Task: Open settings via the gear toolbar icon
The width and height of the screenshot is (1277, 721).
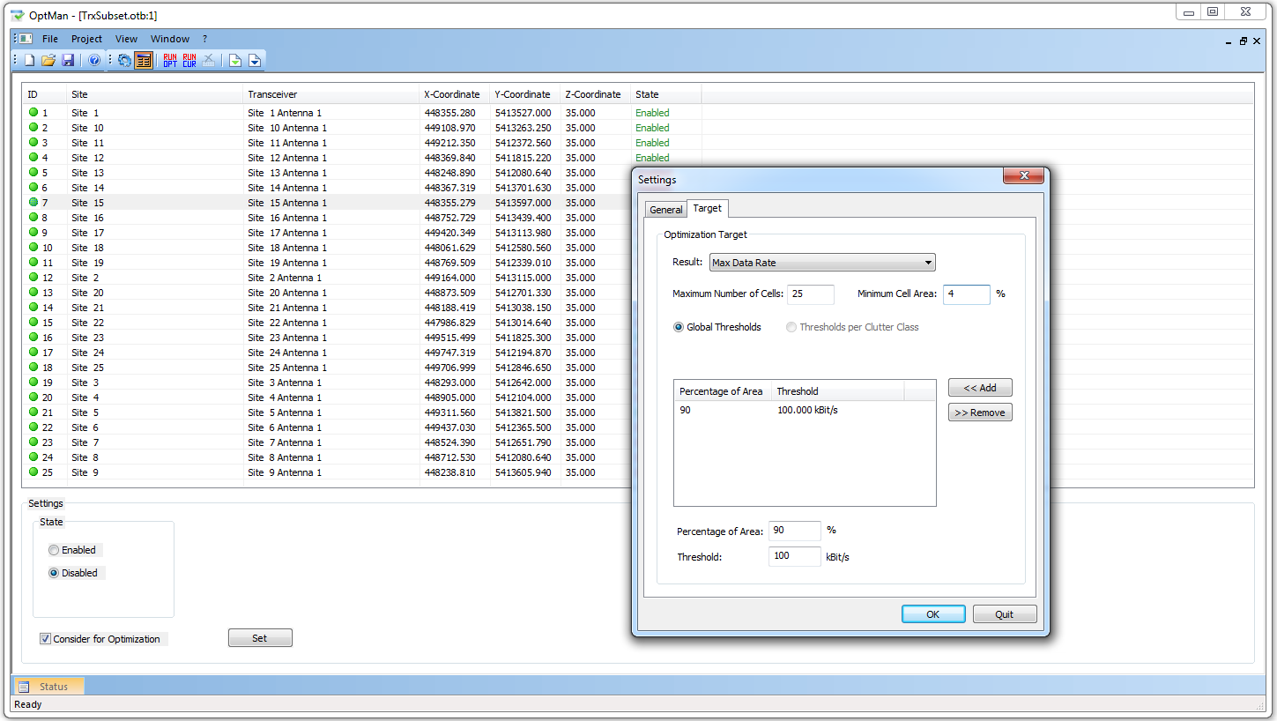Action: click(x=124, y=61)
